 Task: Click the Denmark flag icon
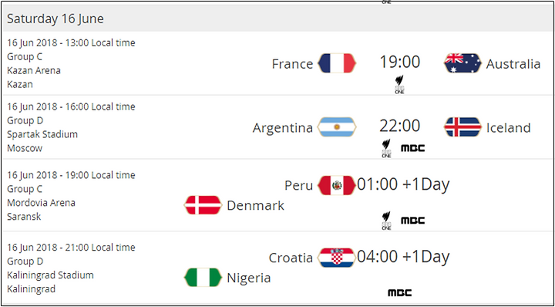[x=203, y=205]
